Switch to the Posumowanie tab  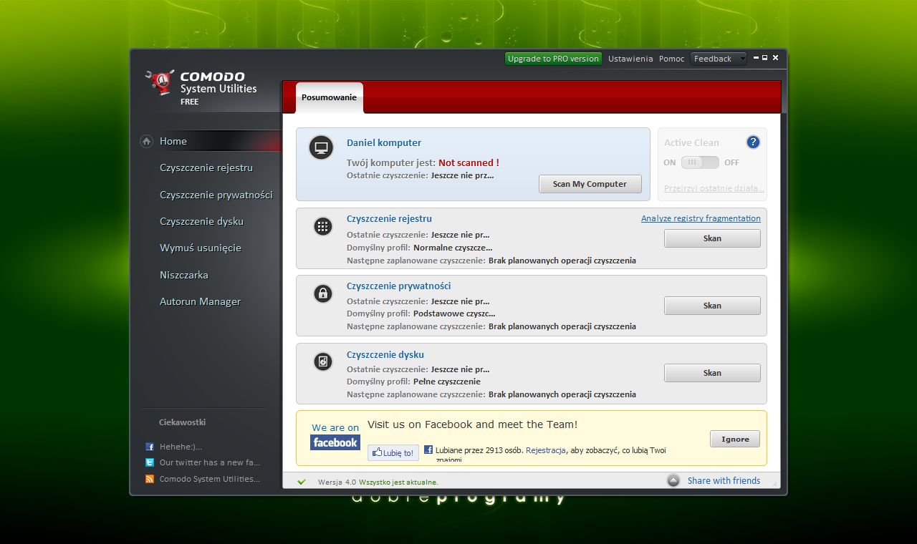click(x=329, y=97)
